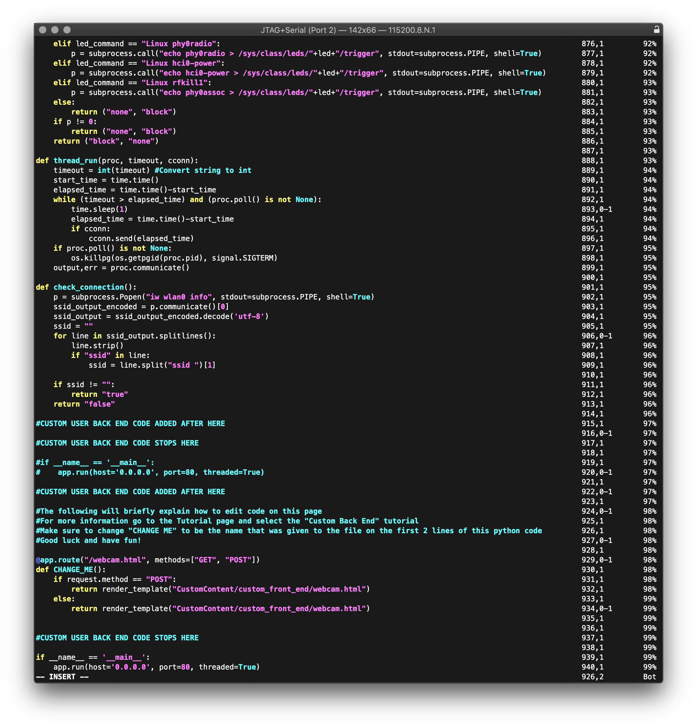Click the return "false" line

tap(84, 404)
